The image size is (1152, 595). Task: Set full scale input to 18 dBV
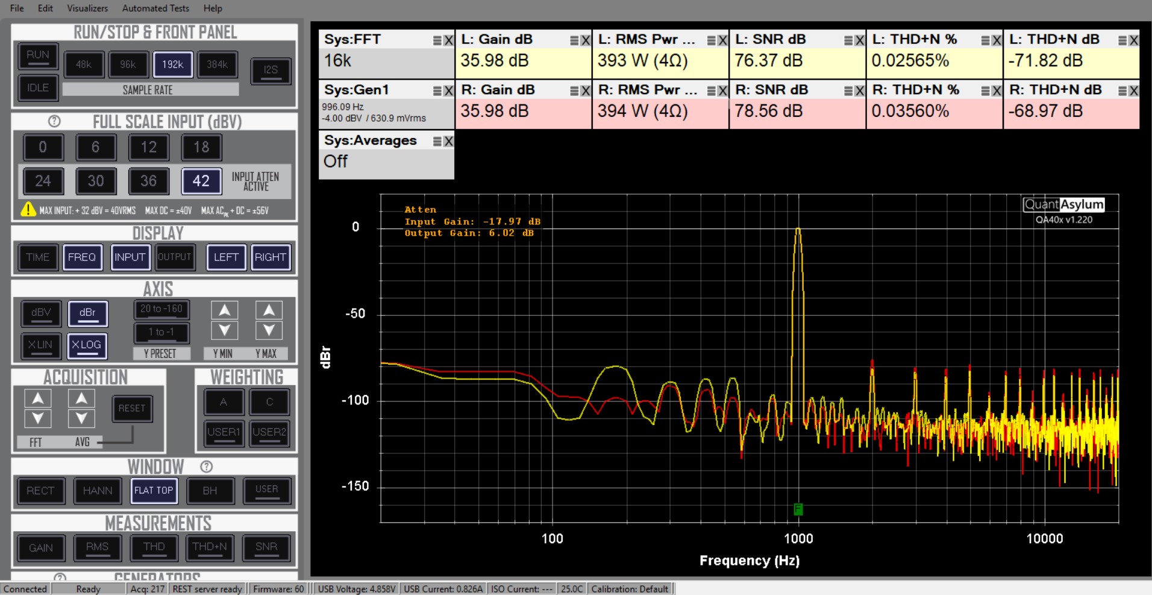point(201,147)
